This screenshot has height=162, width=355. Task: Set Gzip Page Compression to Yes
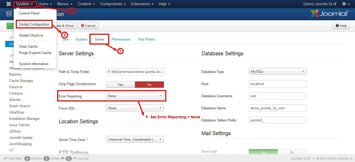(x=121, y=85)
